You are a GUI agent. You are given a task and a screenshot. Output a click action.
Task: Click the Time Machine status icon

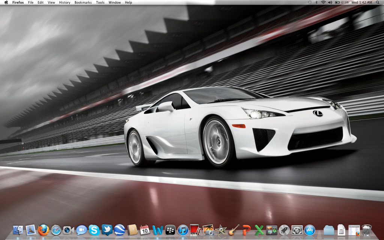point(309,3)
